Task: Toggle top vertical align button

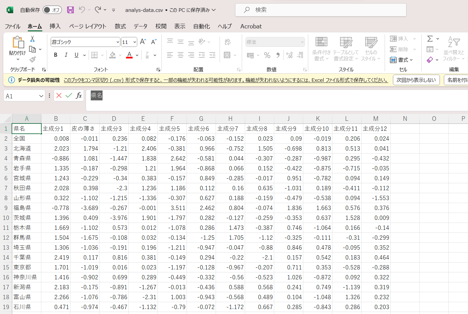Action: point(170,41)
